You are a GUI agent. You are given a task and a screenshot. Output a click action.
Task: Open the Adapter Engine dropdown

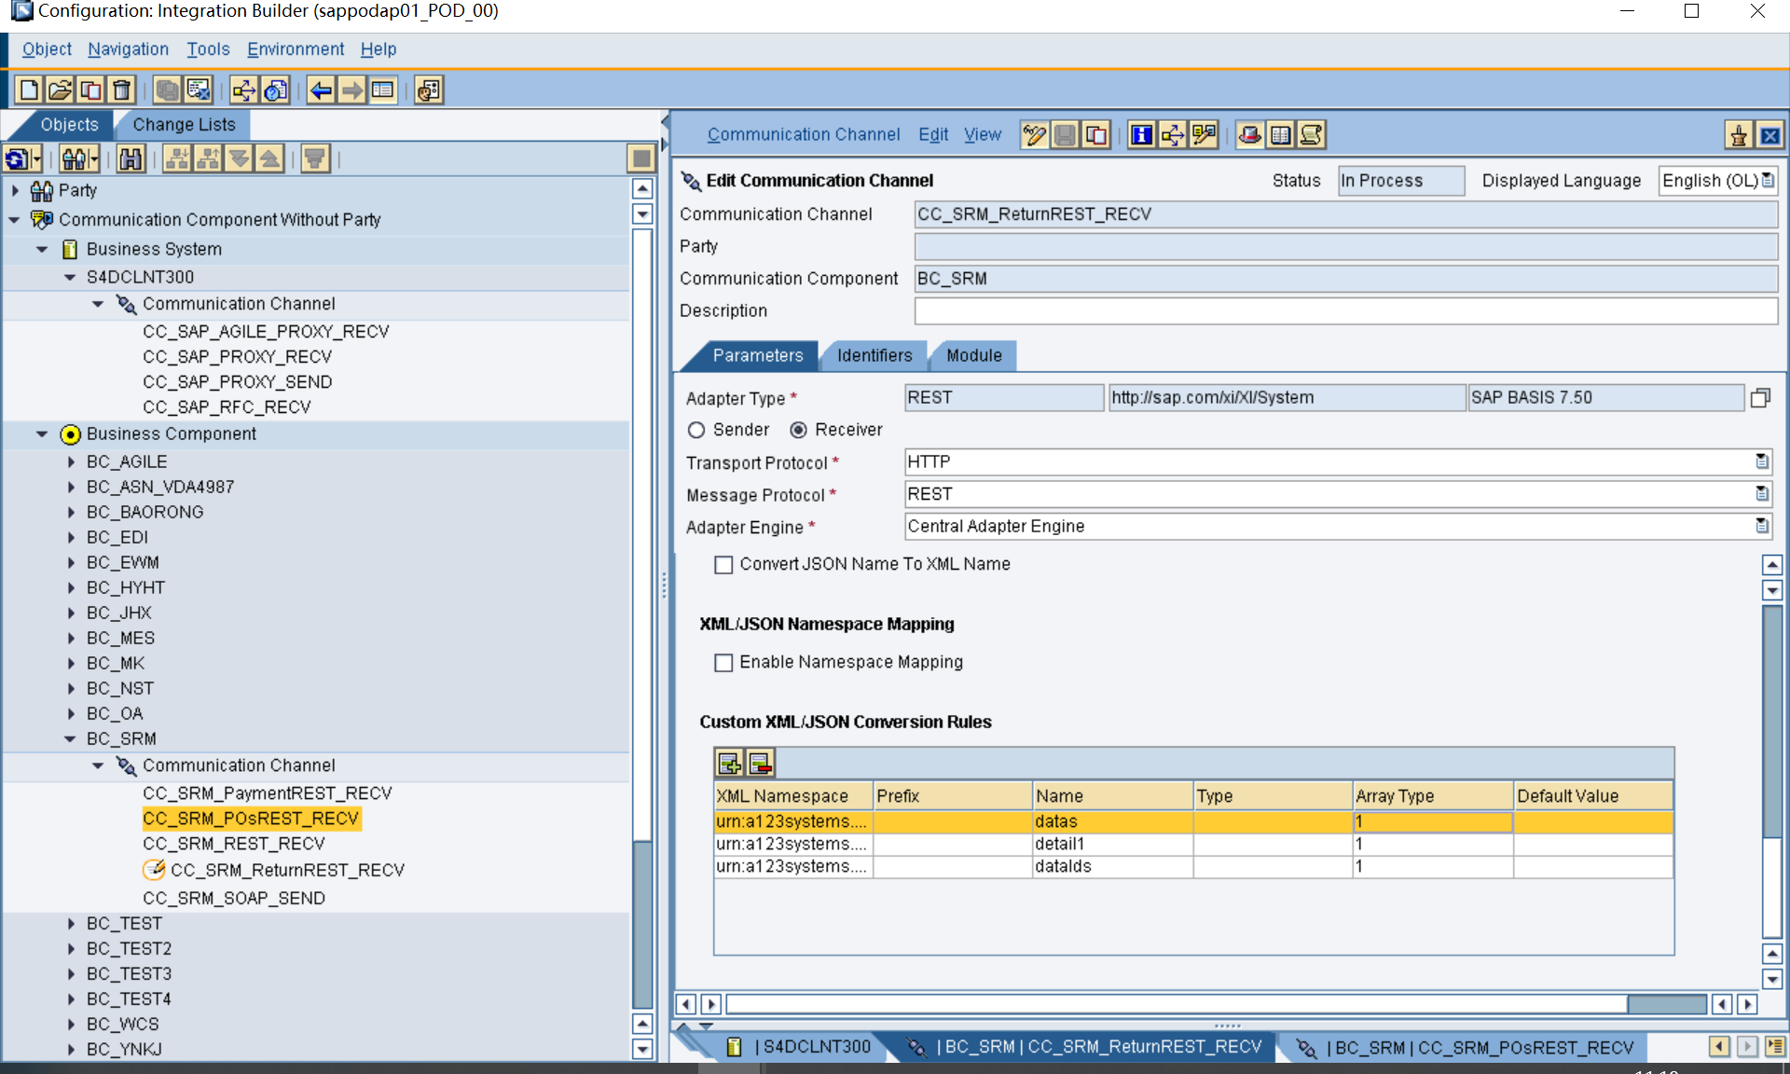[1761, 526]
